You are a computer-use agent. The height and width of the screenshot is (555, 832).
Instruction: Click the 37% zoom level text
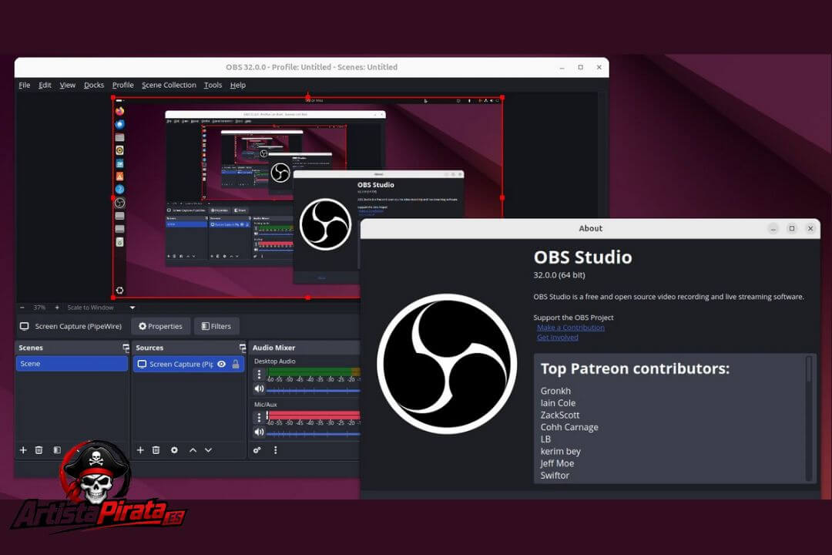39,308
